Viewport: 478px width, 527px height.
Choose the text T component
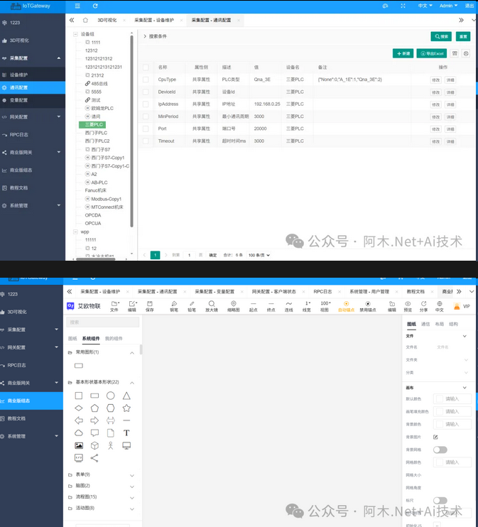[x=126, y=433]
